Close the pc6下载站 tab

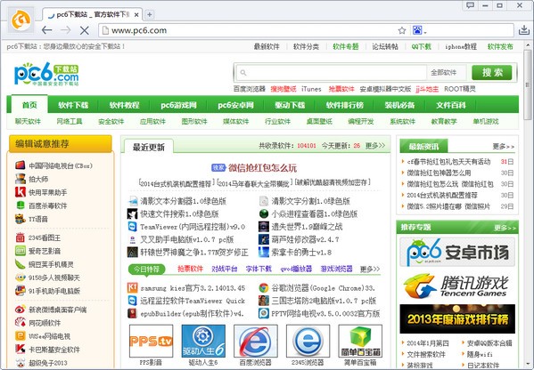click(136, 14)
